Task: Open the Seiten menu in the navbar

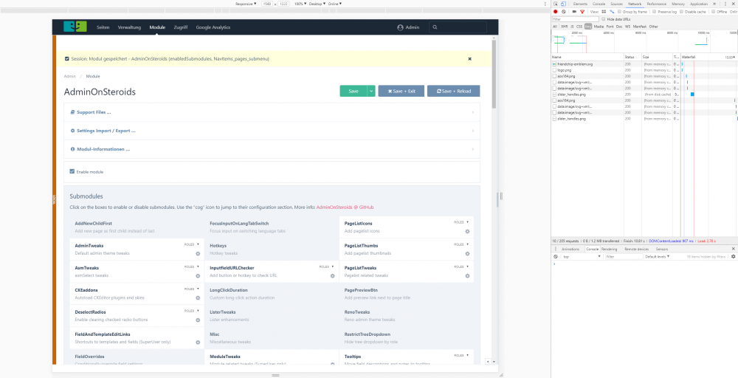Action: coord(103,27)
